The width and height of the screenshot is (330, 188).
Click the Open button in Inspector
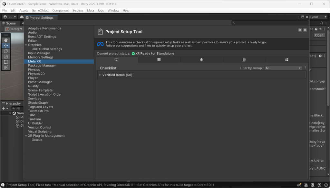[319, 35]
